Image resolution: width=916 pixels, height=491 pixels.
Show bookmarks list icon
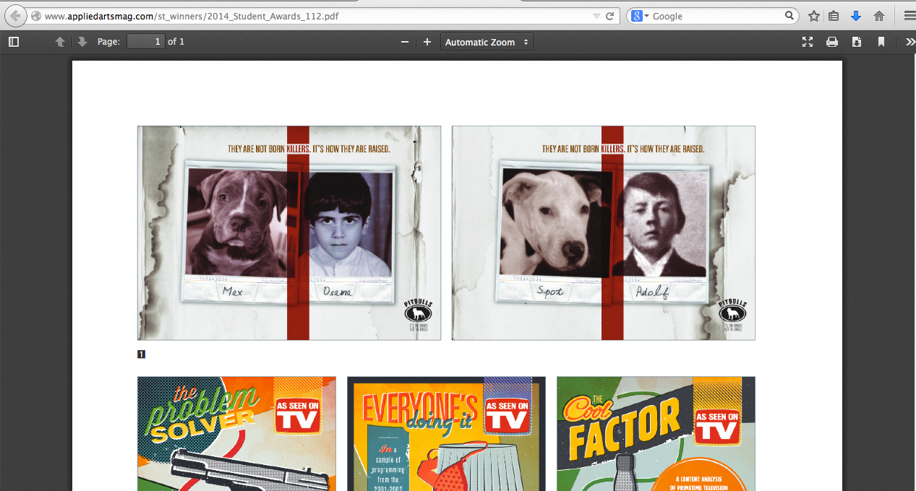coord(834,16)
